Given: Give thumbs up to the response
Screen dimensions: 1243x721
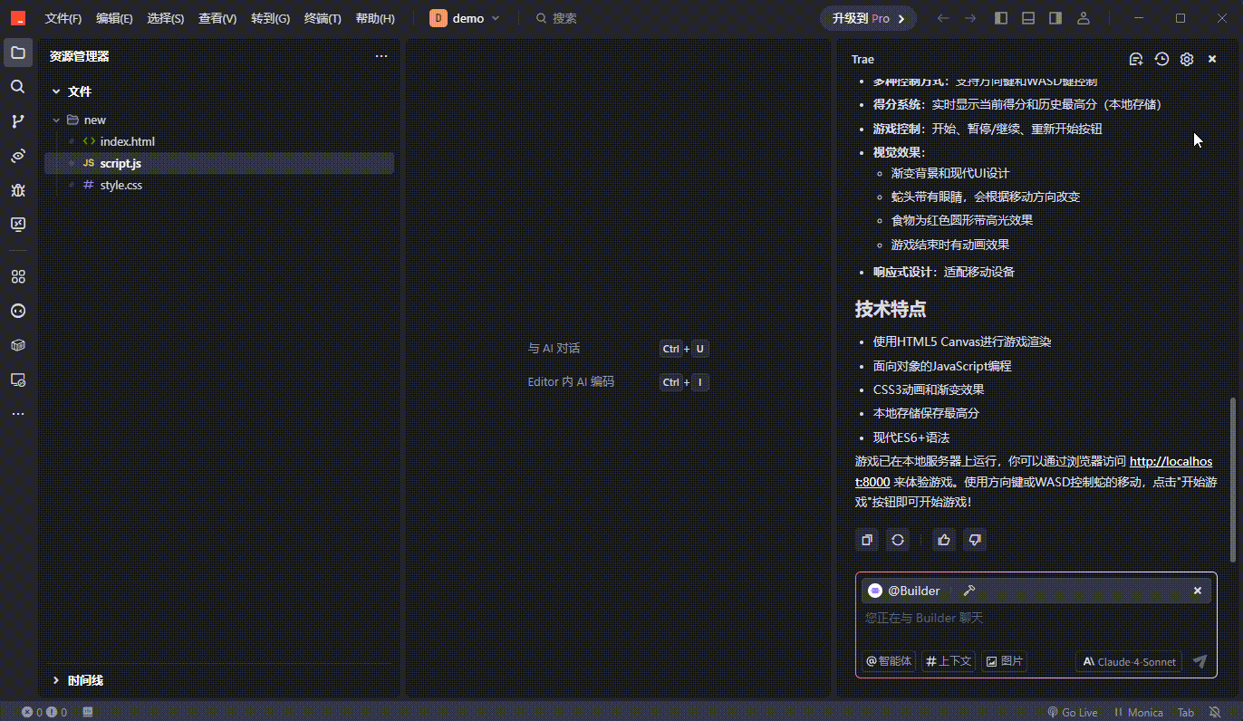Looking at the screenshot, I should coord(944,540).
